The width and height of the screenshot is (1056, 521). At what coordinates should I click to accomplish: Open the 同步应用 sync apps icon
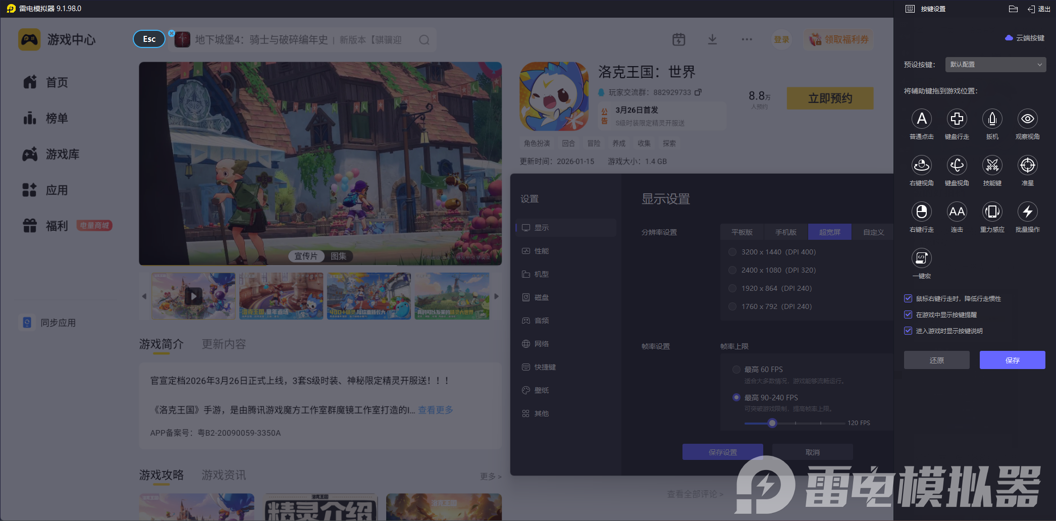pos(27,323)
